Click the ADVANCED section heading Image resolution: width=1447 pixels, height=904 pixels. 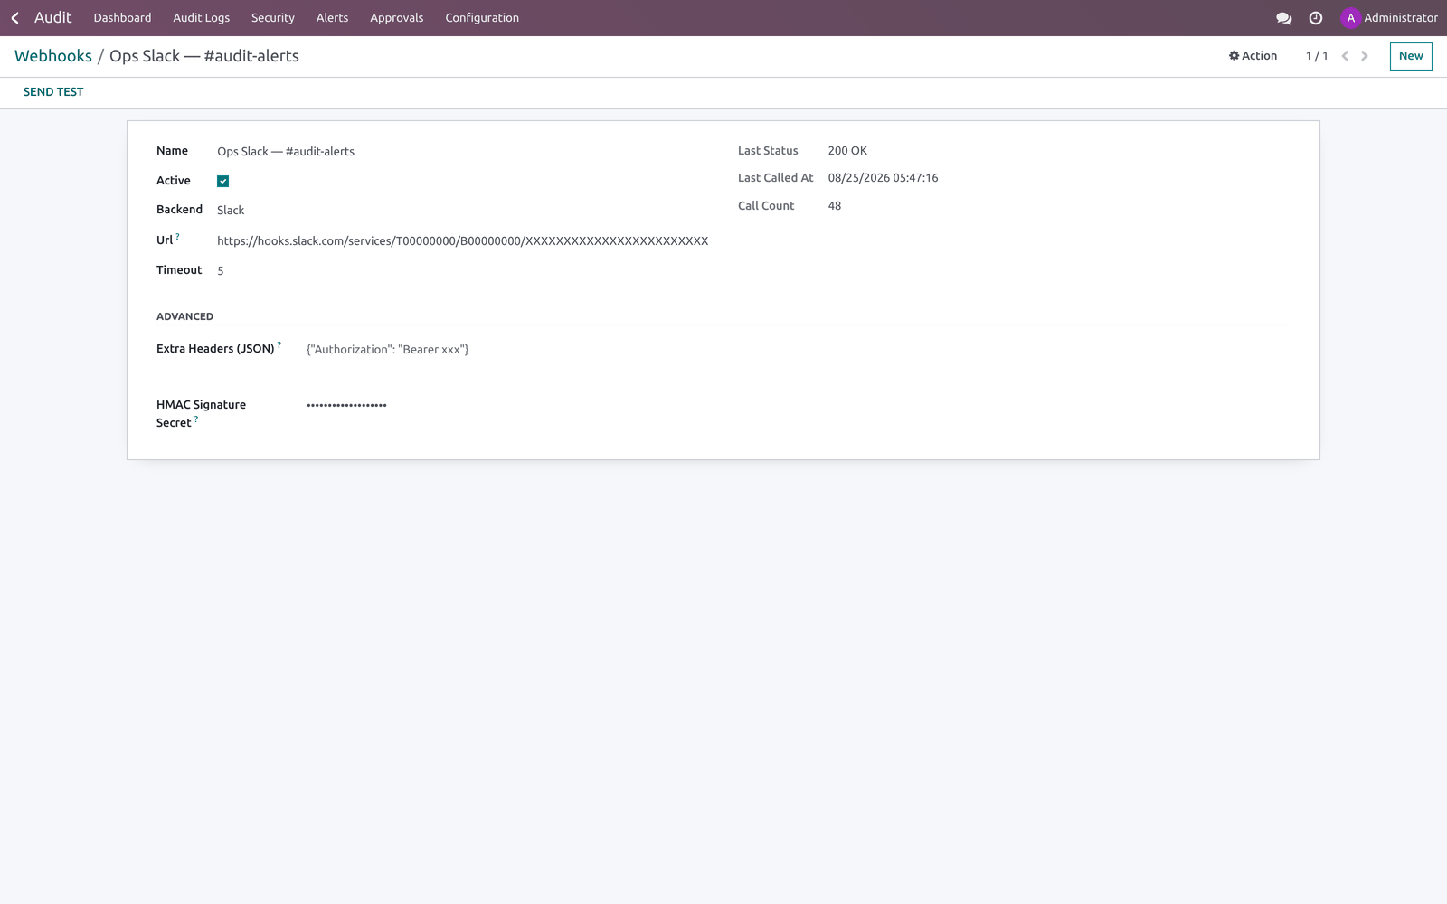click(184, 316)
